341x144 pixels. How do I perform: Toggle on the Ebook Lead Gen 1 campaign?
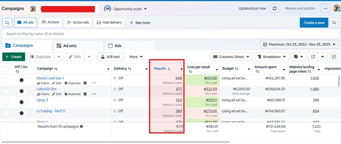tap(24, 80)
